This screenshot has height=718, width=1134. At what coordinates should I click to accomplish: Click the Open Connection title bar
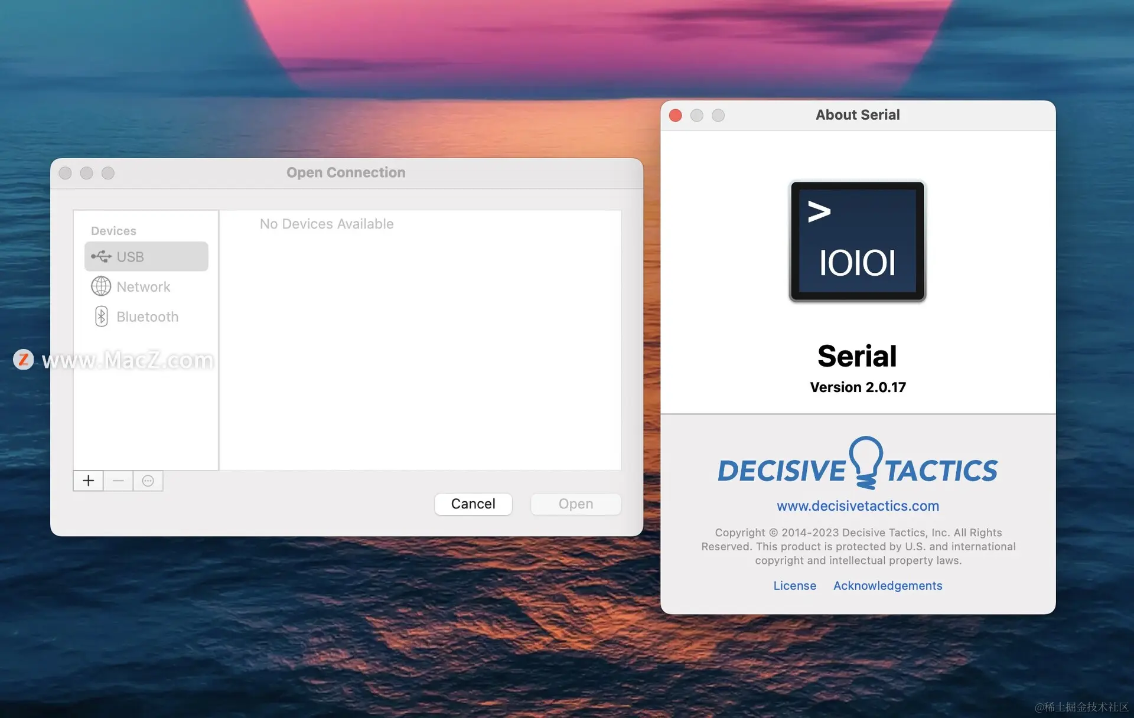click(x=346, y=173)
